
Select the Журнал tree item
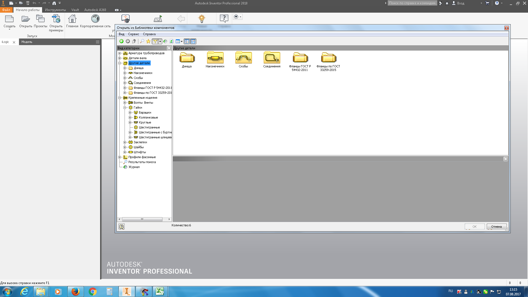134,167
